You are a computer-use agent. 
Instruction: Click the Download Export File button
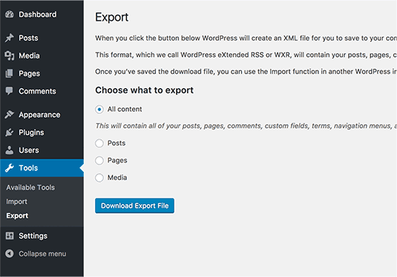pyautogui.click(x=135, y=206)
